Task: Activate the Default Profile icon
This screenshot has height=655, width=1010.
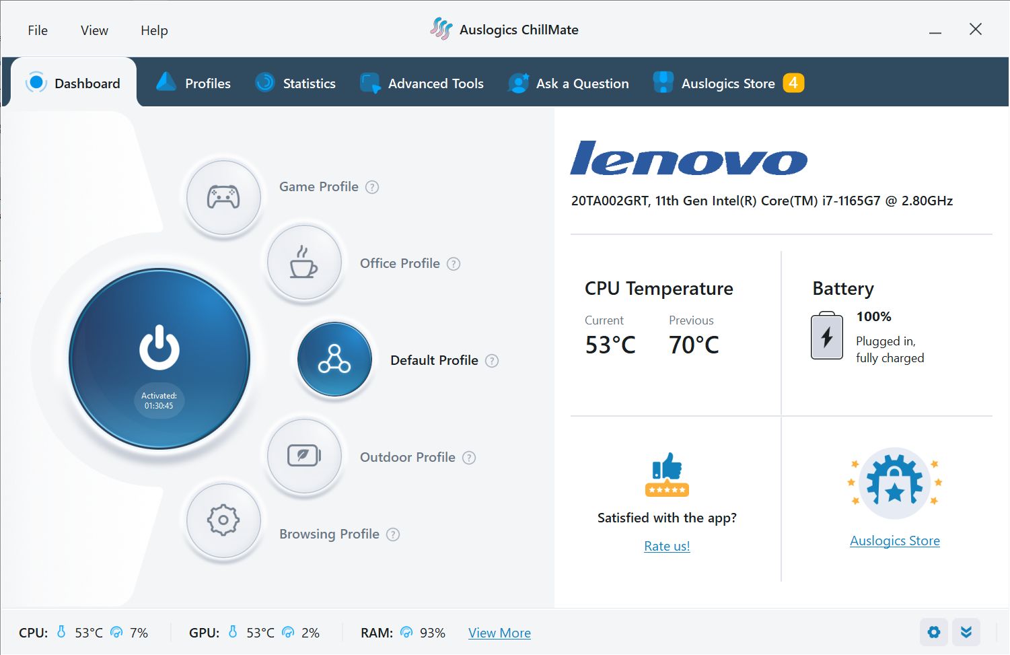Action: coord(334,359)
